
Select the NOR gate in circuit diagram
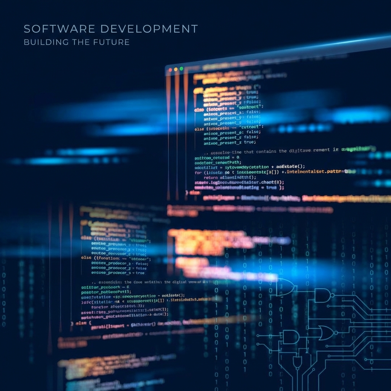pyautogui.click(x=326, y=333)
